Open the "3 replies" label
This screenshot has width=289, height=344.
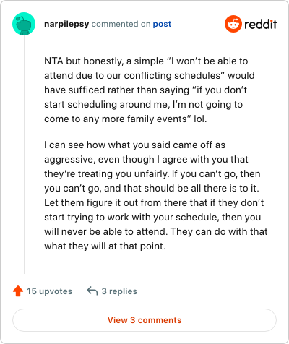(119, 291)
